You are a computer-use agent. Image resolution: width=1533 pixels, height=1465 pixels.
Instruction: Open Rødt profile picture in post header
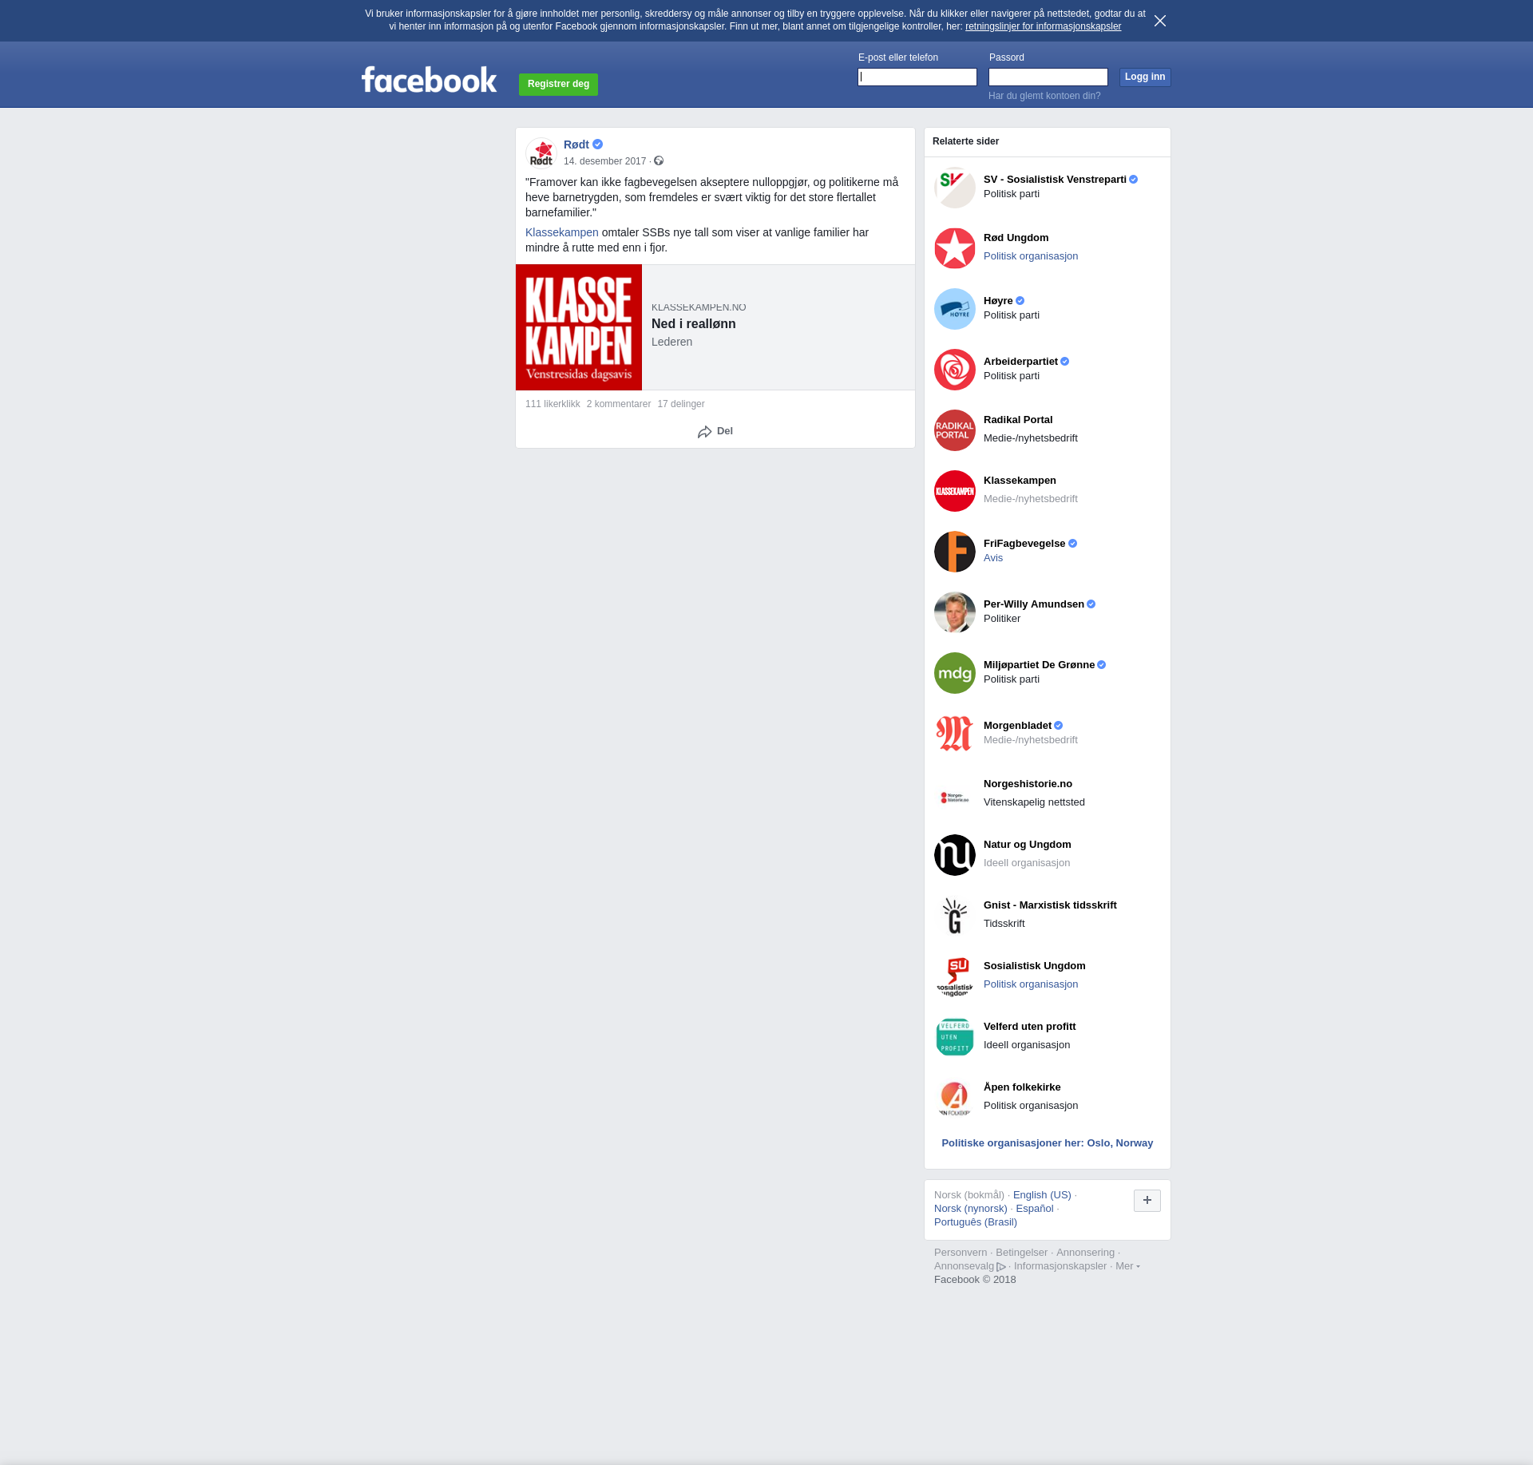[541, 153]
